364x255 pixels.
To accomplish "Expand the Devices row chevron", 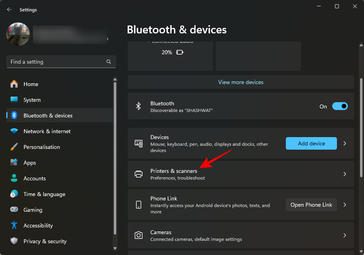I will [345, 143].
